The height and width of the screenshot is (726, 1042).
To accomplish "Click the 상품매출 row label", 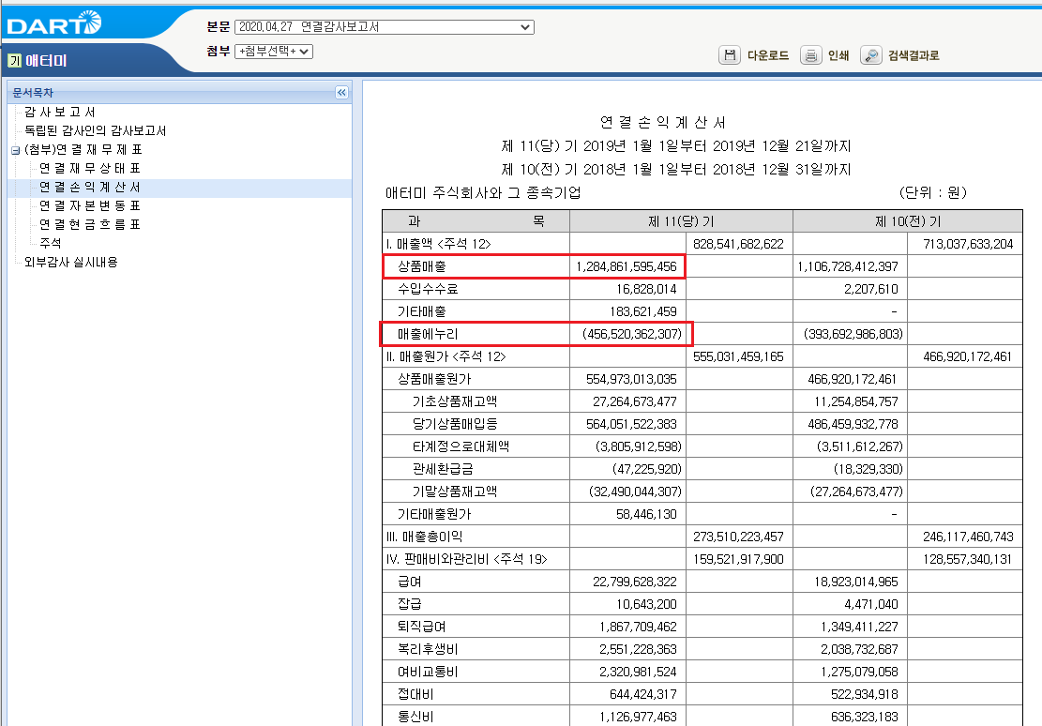I will pos(422,266).
